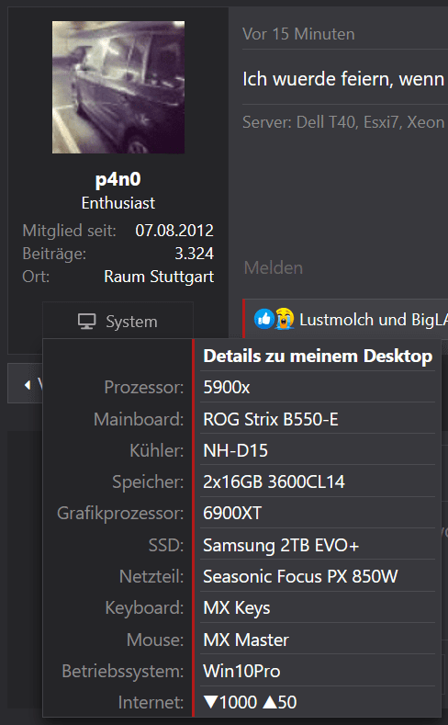This screenshot has height=725, width=448.
Task: Click the crying emoji reaction icon
Action: [x=285, y=319]
